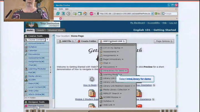Click the ABP Adblock Plus icon
The image size is (200, 112).
click(91, 14)
